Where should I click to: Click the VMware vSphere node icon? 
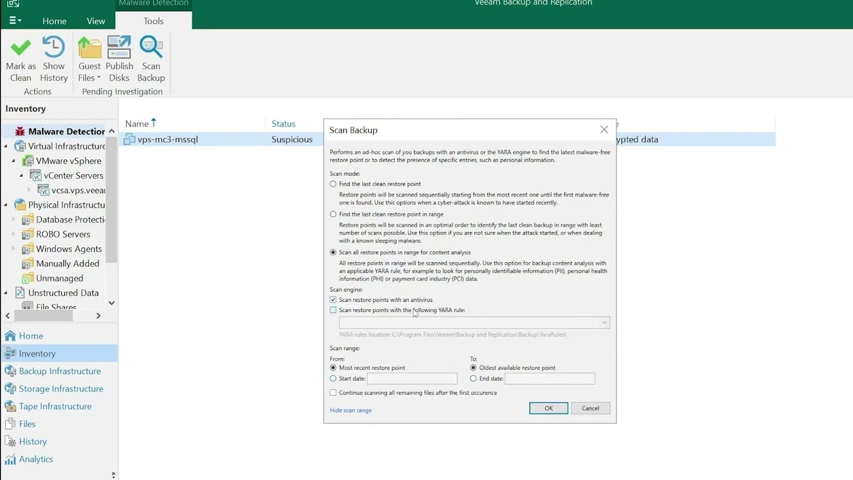[28, 161]
